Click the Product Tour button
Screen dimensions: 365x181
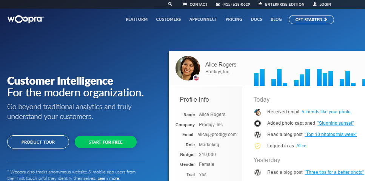(x=38, y=142)
